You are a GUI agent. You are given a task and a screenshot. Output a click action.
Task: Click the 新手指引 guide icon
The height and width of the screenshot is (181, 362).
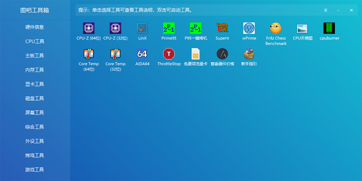pos(249,54)
